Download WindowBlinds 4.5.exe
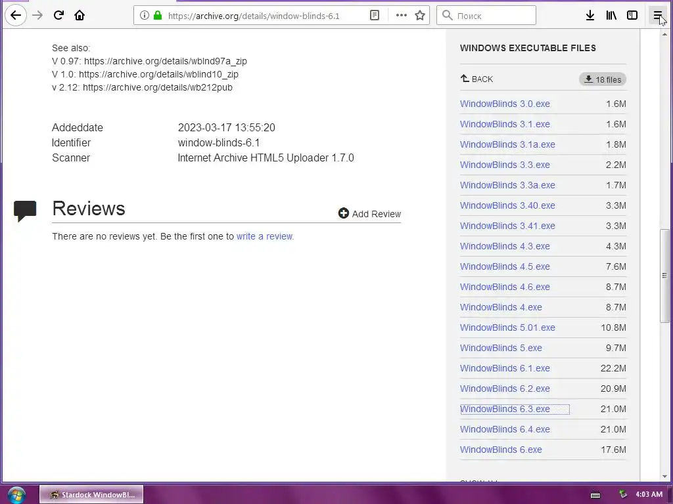 pos(505,266)
